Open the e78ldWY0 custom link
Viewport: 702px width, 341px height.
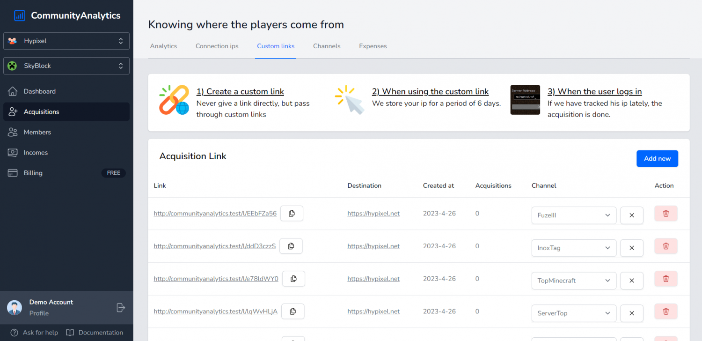[x=216, y=279]
